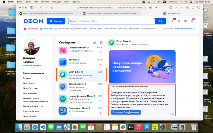Screen dimensions: 213x133
Task: Open 'Ozon Карта' in top navigation
Action: (x=62, y=29)
